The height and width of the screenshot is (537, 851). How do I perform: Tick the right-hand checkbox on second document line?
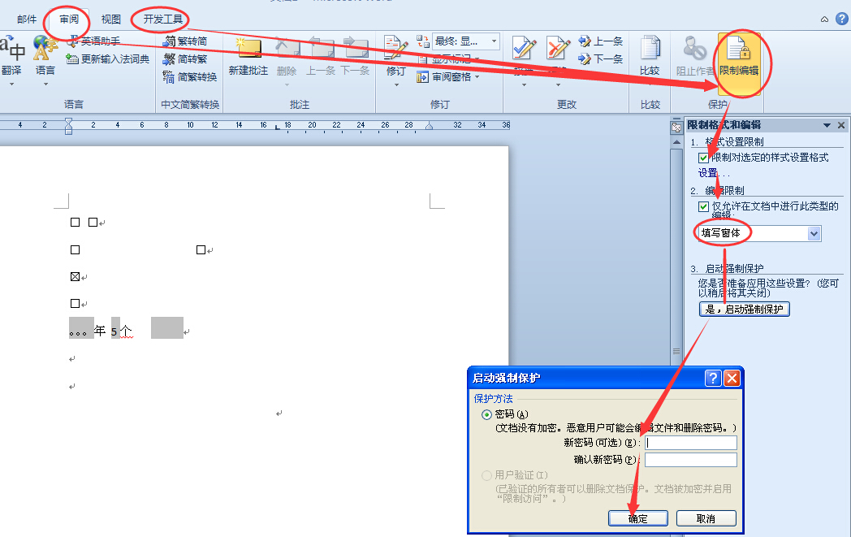pos(201,249)
